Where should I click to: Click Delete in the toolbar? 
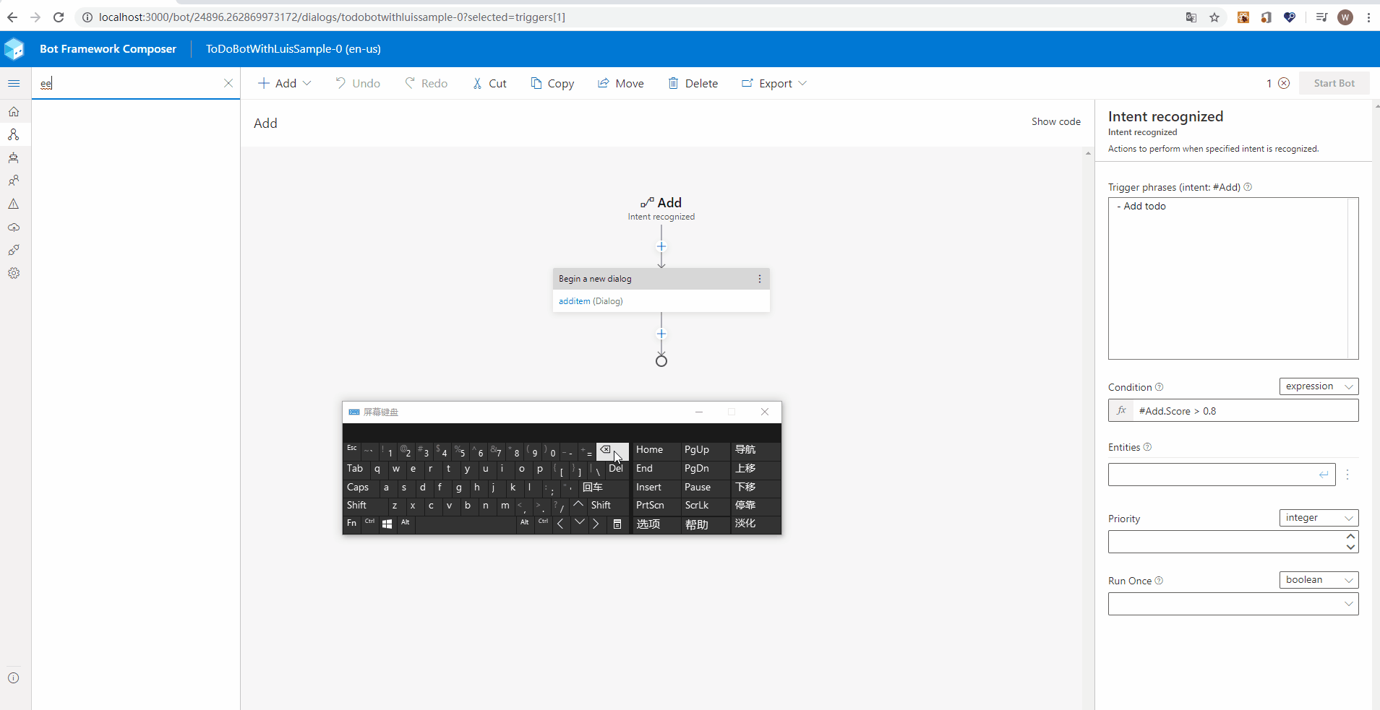(x=693, y=84)
